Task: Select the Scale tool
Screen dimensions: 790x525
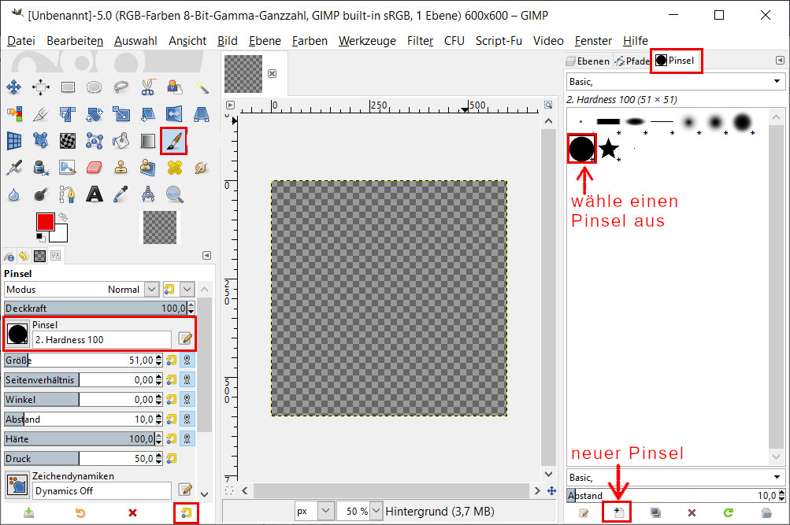Action: coord(121,114)
